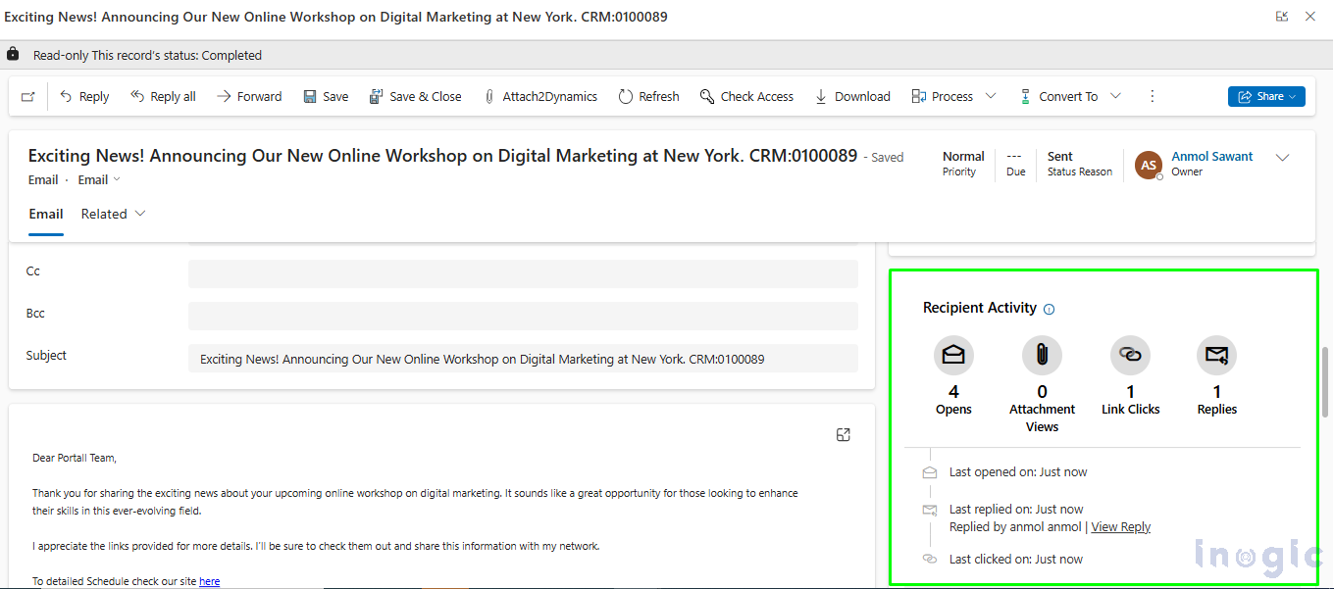Click the Reply arrow icon
Viewport: 1334px width, 589px height.
click(66, 96)
